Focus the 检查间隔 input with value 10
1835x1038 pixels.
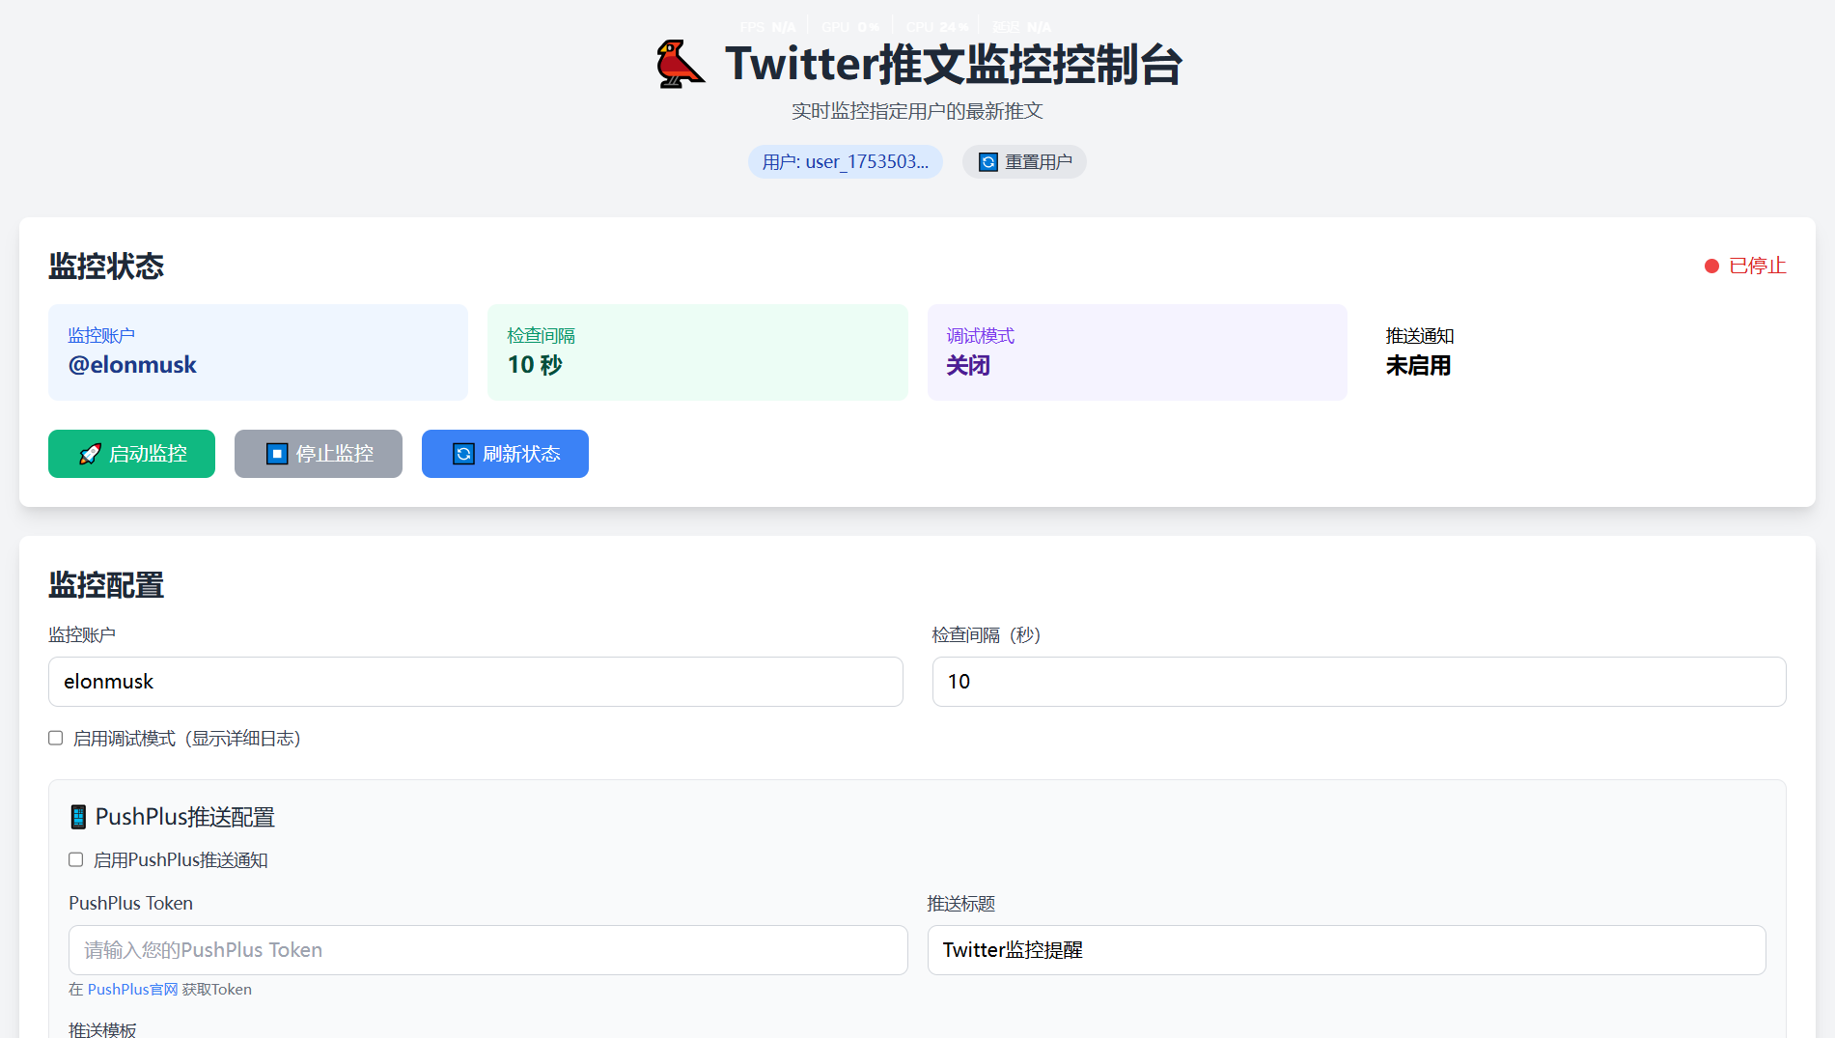coord(1359,682)
